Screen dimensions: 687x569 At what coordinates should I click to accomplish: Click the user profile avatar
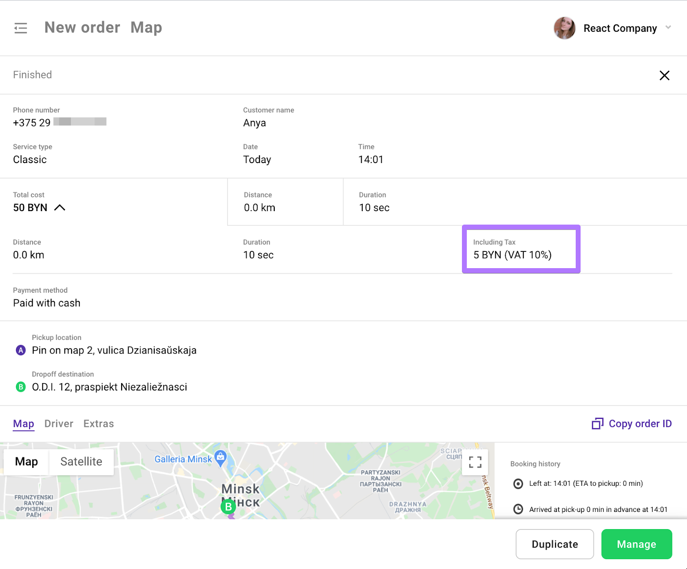[x=564, y=28]
